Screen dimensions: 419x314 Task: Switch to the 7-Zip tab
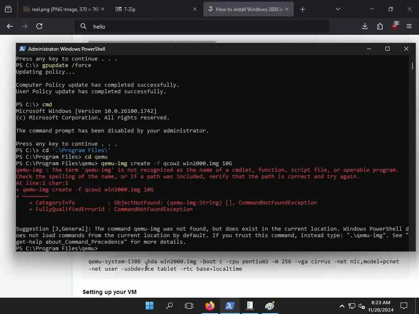(156, 9)
